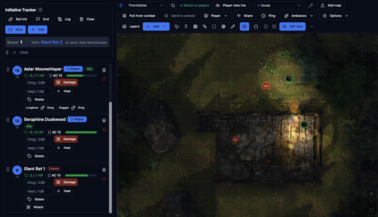Apply Damage to Aelar Moonwhisper
This screenshot has height=217, width=378.
(66, 82)
